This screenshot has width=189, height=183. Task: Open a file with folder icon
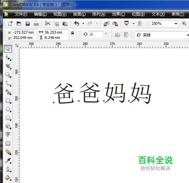19,23
